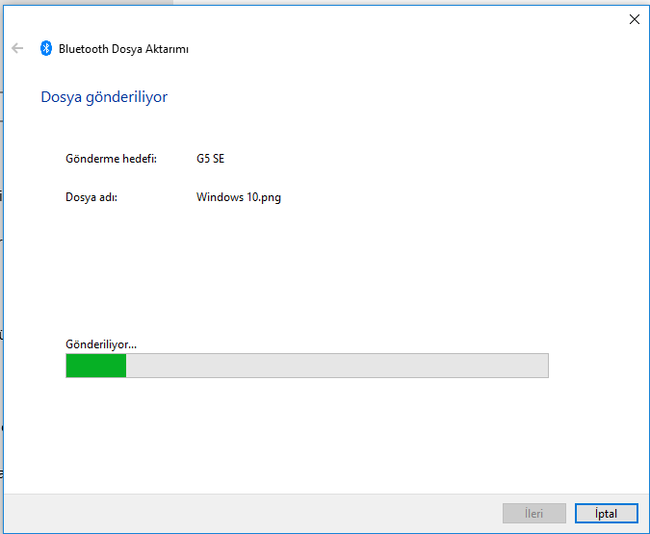Click the green filled progress section
Image resolution: width=650 pixels, height=534 pixels.
95,366
